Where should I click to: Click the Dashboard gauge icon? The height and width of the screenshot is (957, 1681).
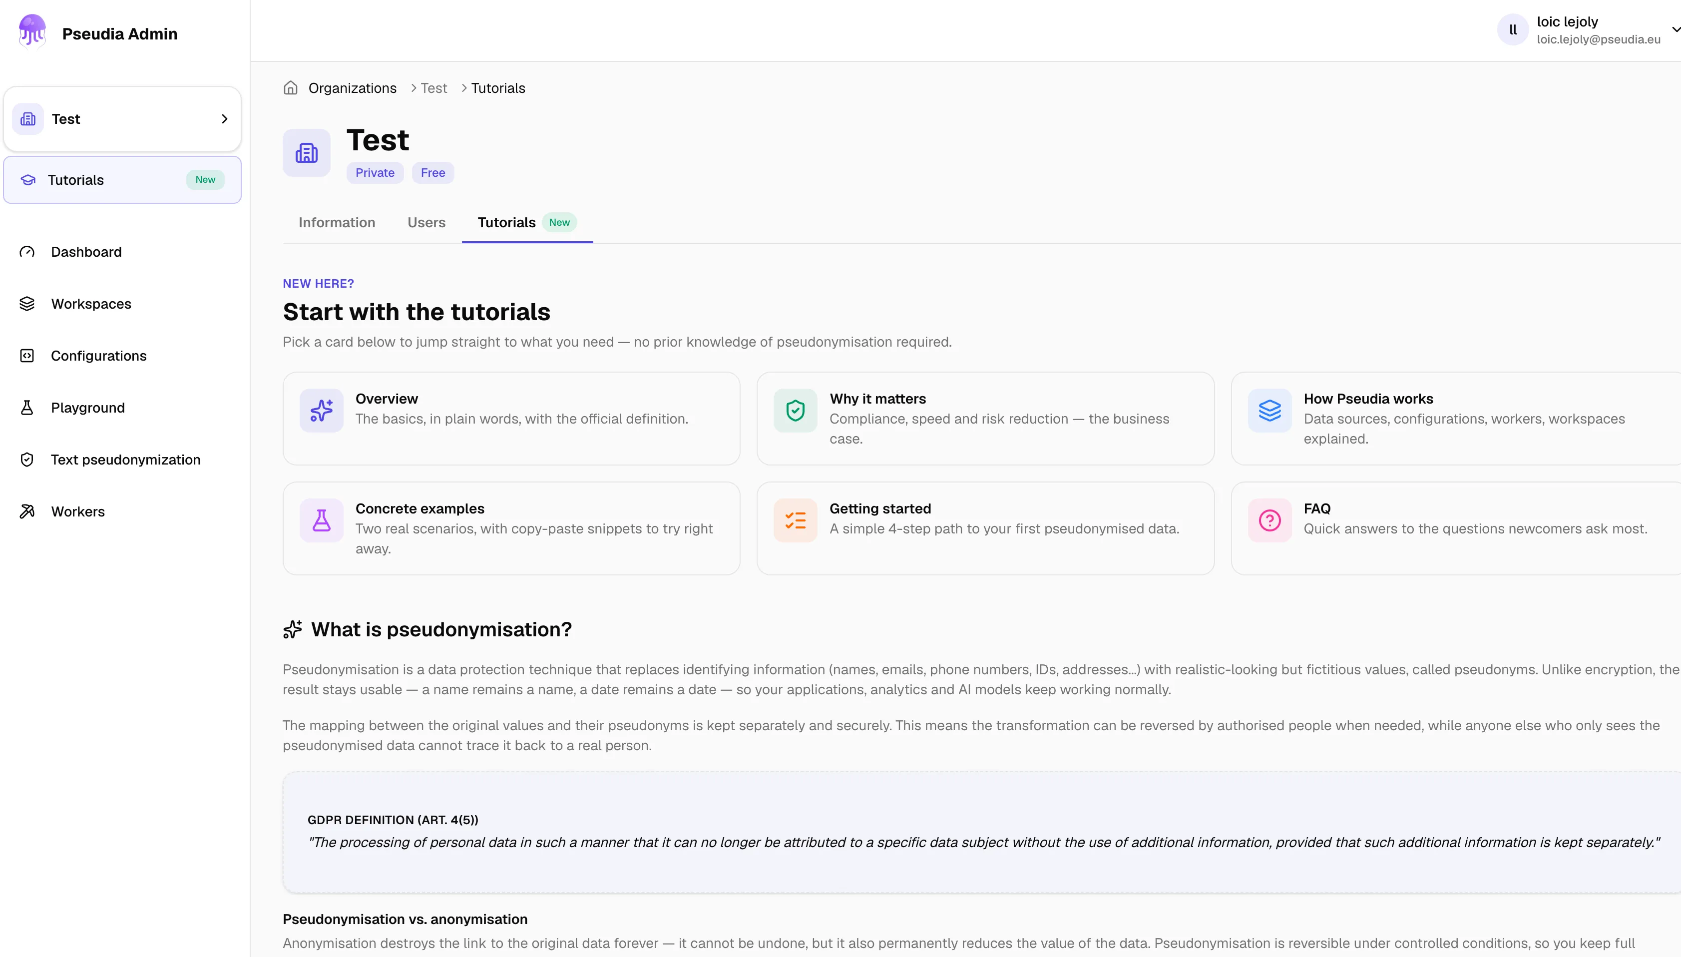(x=27, y=252)
